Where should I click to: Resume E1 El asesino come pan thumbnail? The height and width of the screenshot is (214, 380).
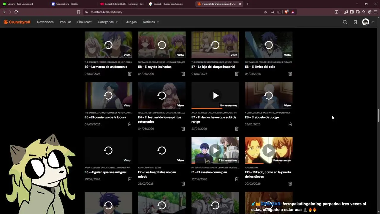(x=215, y=150)
